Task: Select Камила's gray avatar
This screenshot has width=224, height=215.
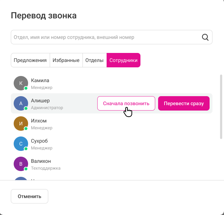Action: click(x=21, y=83)
